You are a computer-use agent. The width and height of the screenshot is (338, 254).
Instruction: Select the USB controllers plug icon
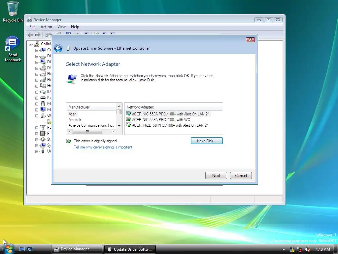[x=43, y=151]
